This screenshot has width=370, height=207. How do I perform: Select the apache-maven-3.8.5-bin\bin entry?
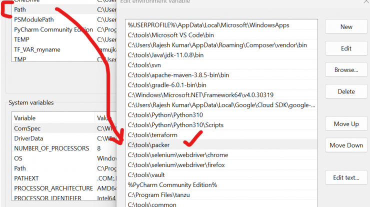coord(221,75)
